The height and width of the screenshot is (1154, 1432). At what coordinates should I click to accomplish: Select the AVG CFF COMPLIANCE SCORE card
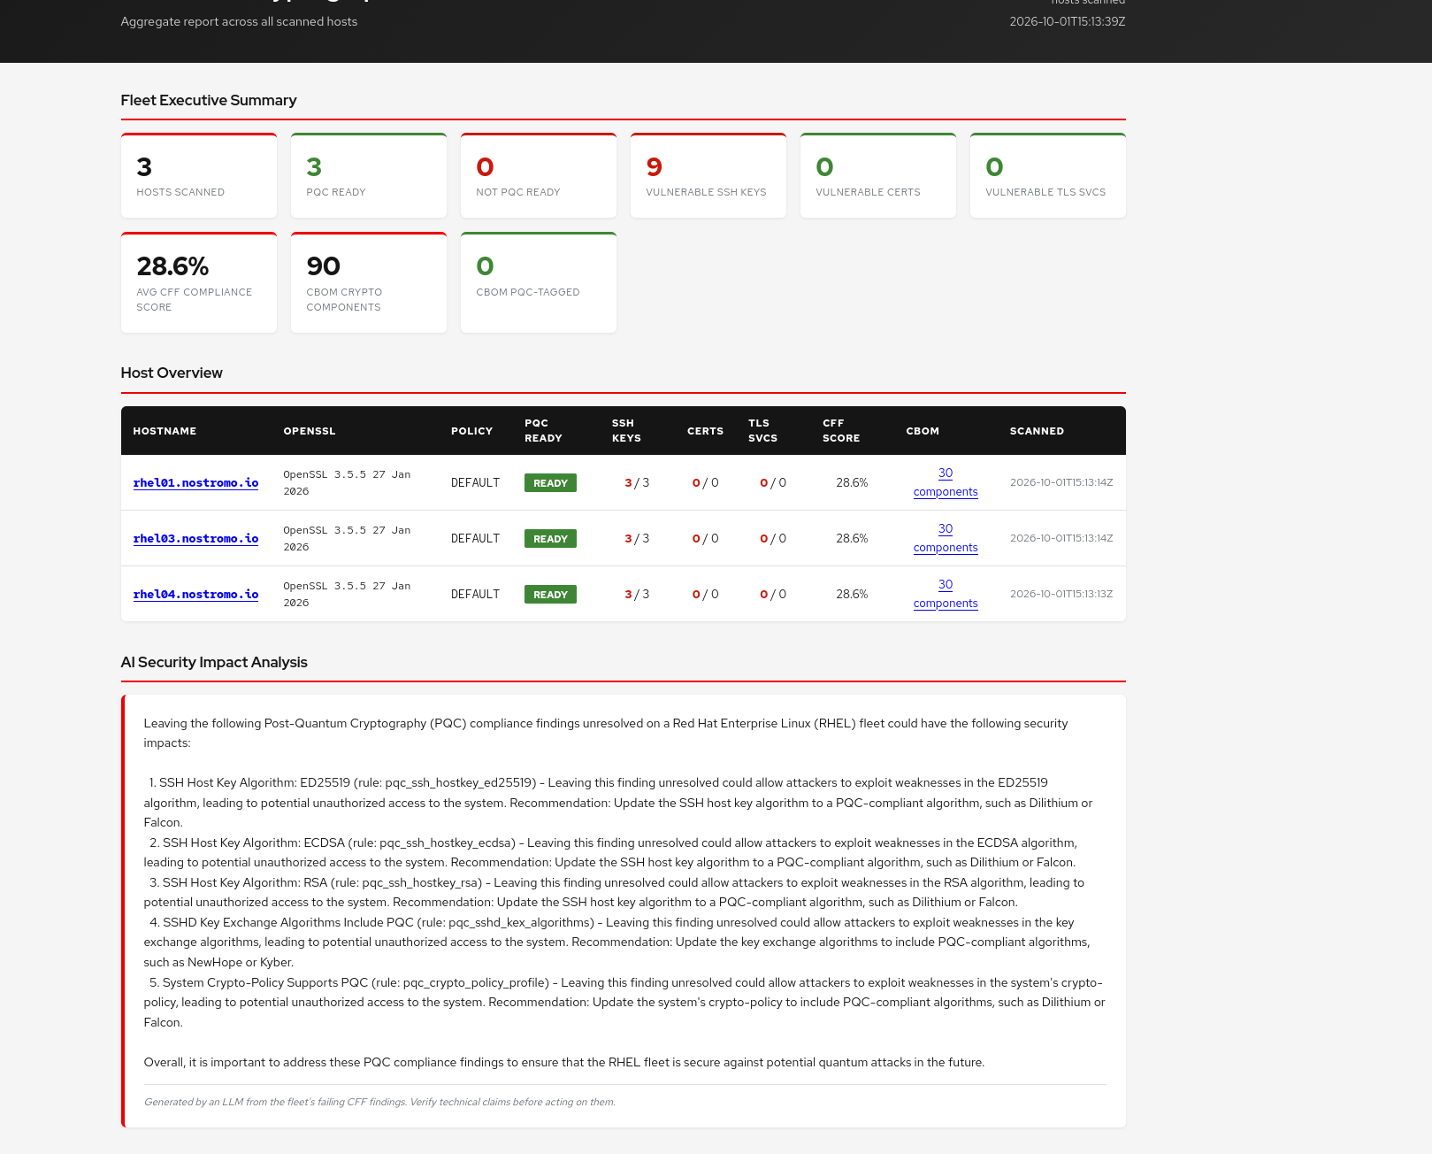click(199, 282)
